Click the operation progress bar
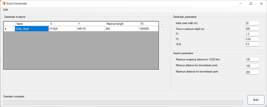 (x=123, y=103)
